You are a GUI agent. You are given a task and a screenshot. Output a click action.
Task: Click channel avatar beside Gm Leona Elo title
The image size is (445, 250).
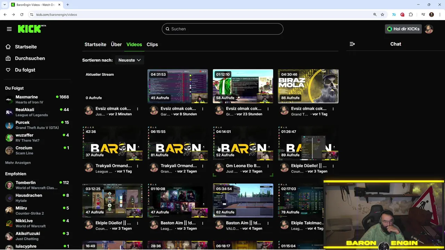219,168
